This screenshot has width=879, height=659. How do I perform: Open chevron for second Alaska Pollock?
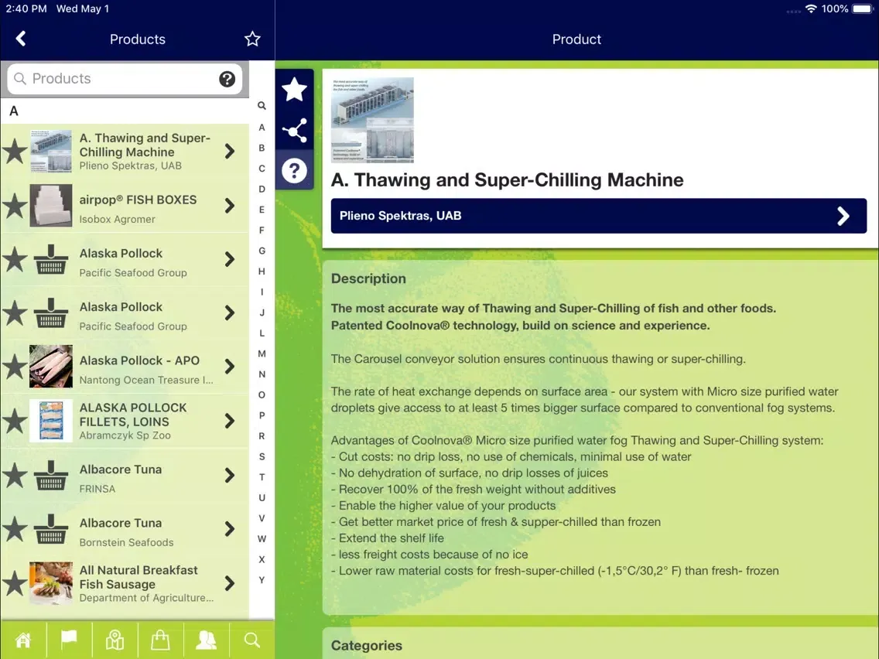tap(229, 312)
